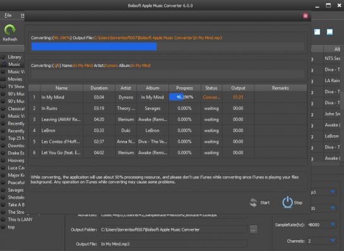
Task: Maximize the Boilsoft converter window
Action: (328, 6)
